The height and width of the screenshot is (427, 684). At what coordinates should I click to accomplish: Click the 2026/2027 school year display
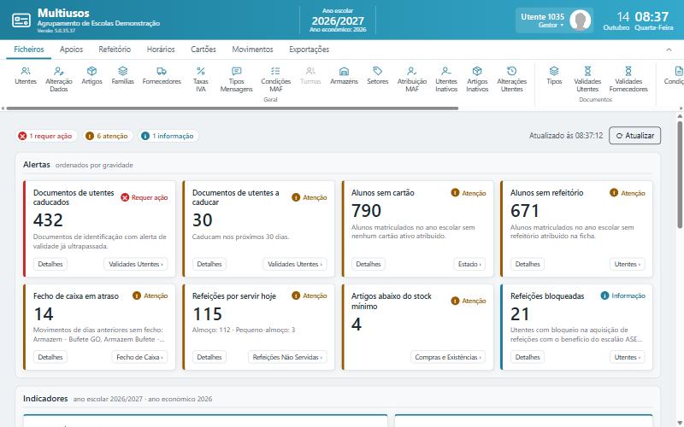[338, 20]
